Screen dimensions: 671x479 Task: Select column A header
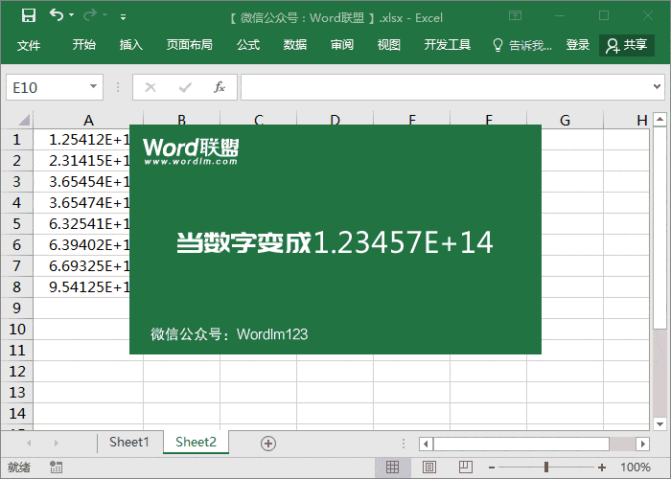pyautogui.click(x=88, y=120)
